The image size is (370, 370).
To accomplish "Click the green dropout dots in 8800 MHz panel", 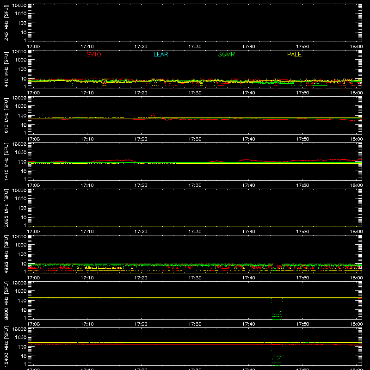I will pos(277,309).
